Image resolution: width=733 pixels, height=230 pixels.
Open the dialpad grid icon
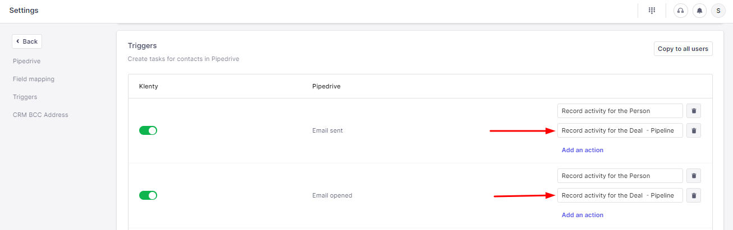click(652, 11)
